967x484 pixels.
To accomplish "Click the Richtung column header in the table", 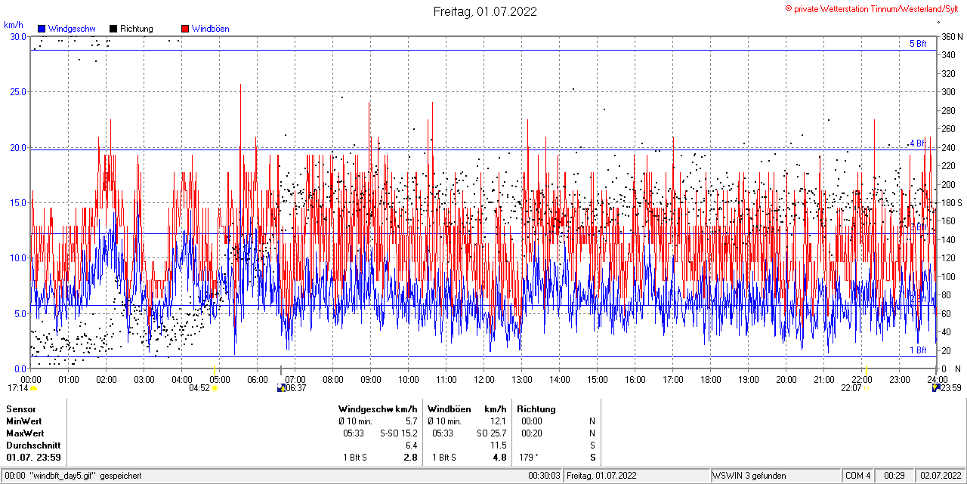I will 538,409.
